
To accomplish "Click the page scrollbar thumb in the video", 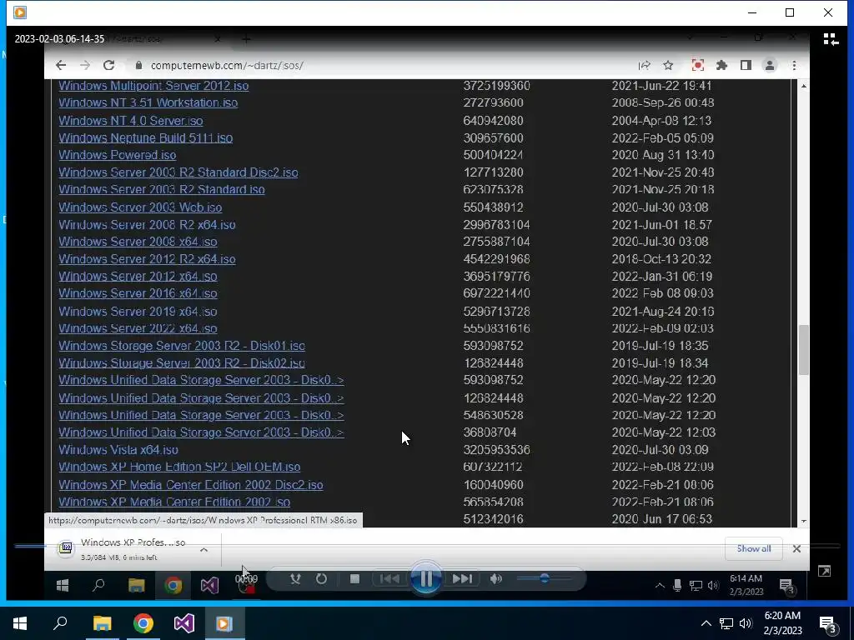I will (804, 350).
